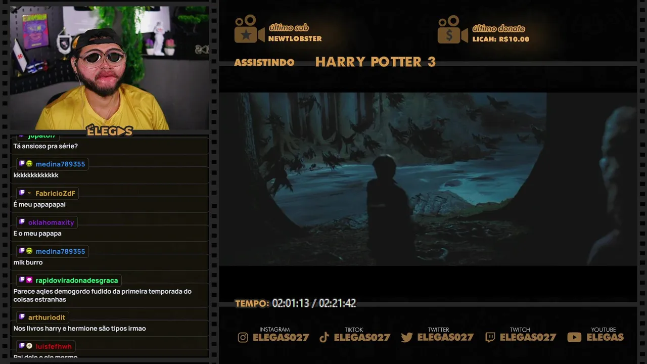This screenshot has width=647, height=364.
Task: Open oklahomaxity's chat username
Action: point(51,222)
